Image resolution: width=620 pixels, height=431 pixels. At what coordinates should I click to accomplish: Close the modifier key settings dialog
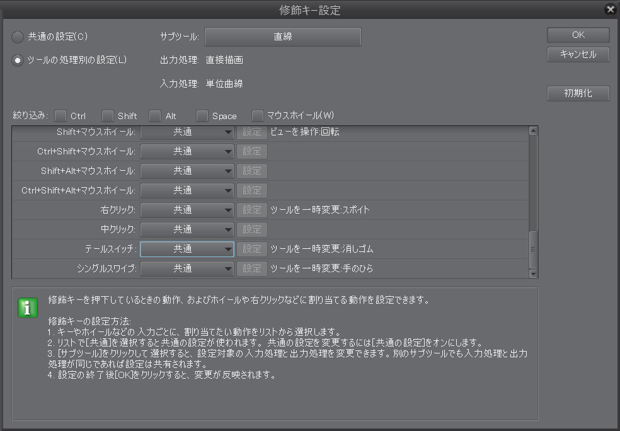point(609,9)
